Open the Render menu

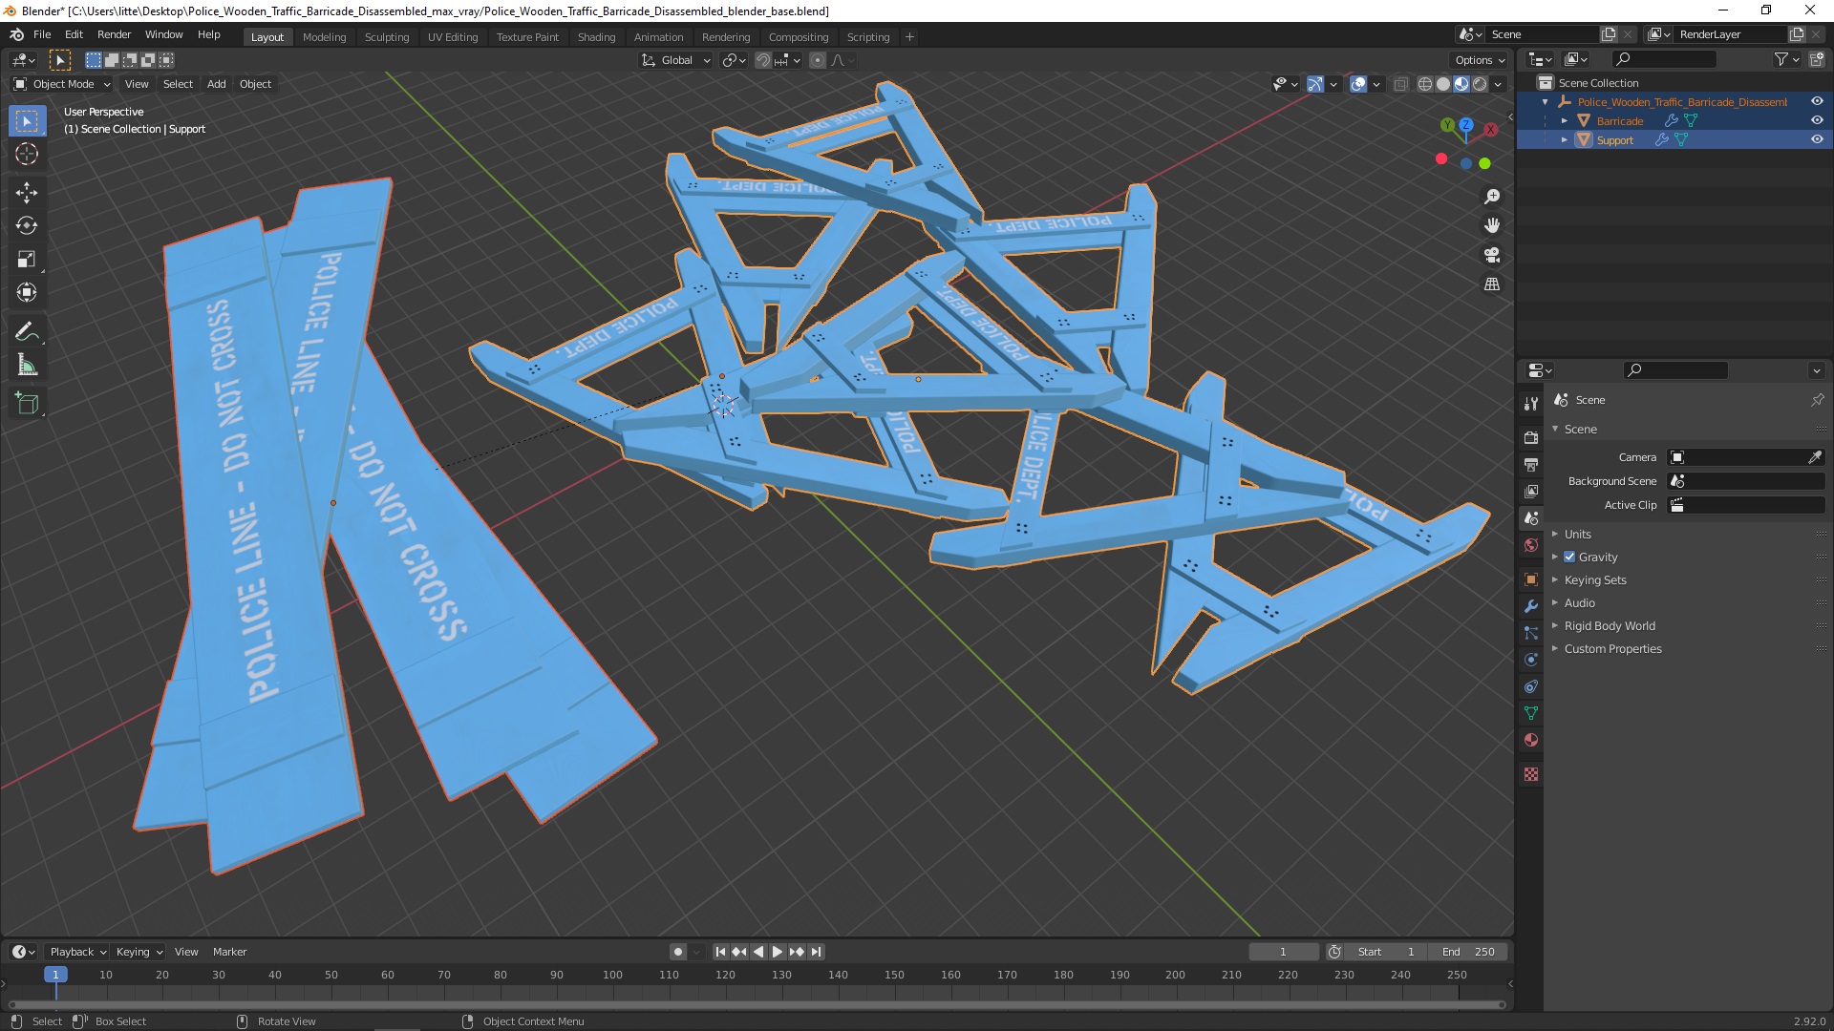click(x=114, y=34)
